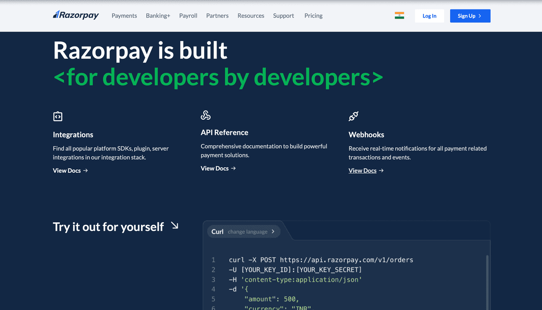Open the Support menu
Viewport: 542px width, 310px height.
284,16
